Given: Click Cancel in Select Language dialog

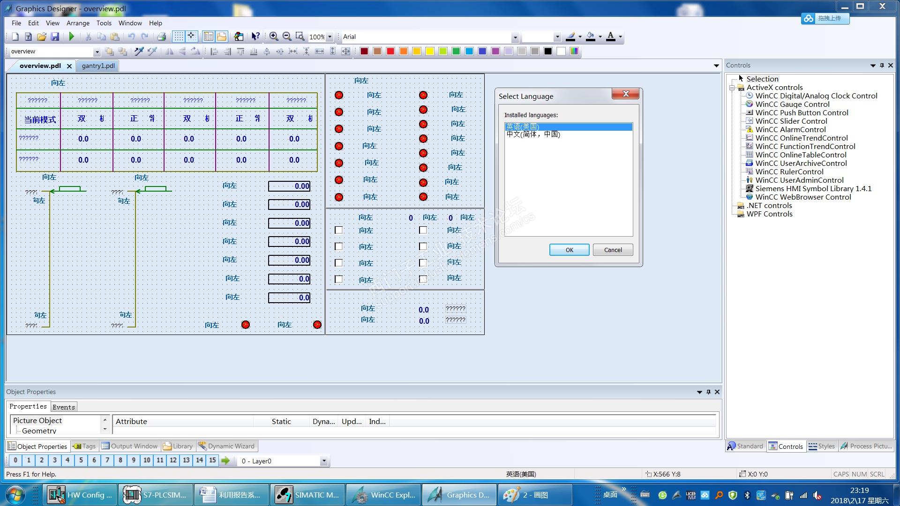Looking at the screenshot, I should point(613,250).
